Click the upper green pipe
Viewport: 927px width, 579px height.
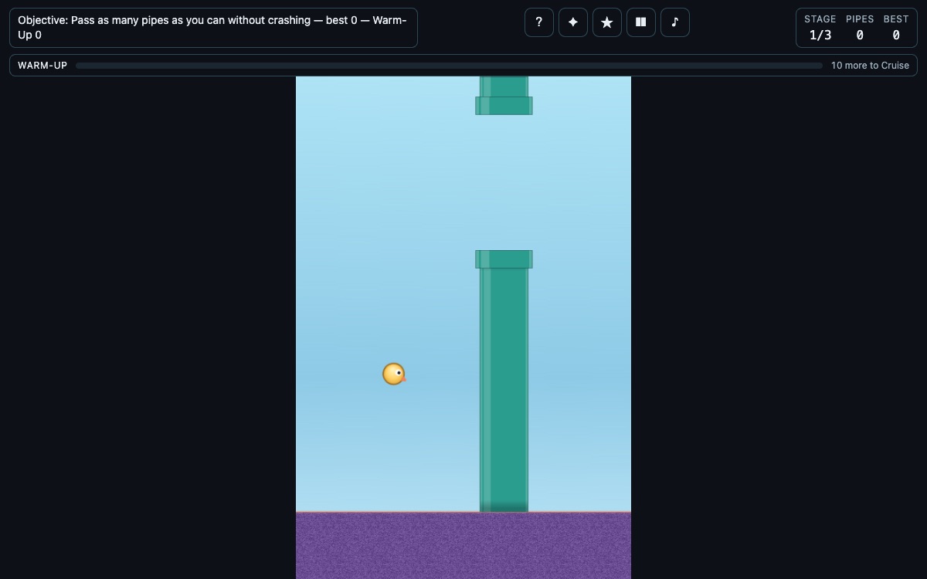coord(504,96)
